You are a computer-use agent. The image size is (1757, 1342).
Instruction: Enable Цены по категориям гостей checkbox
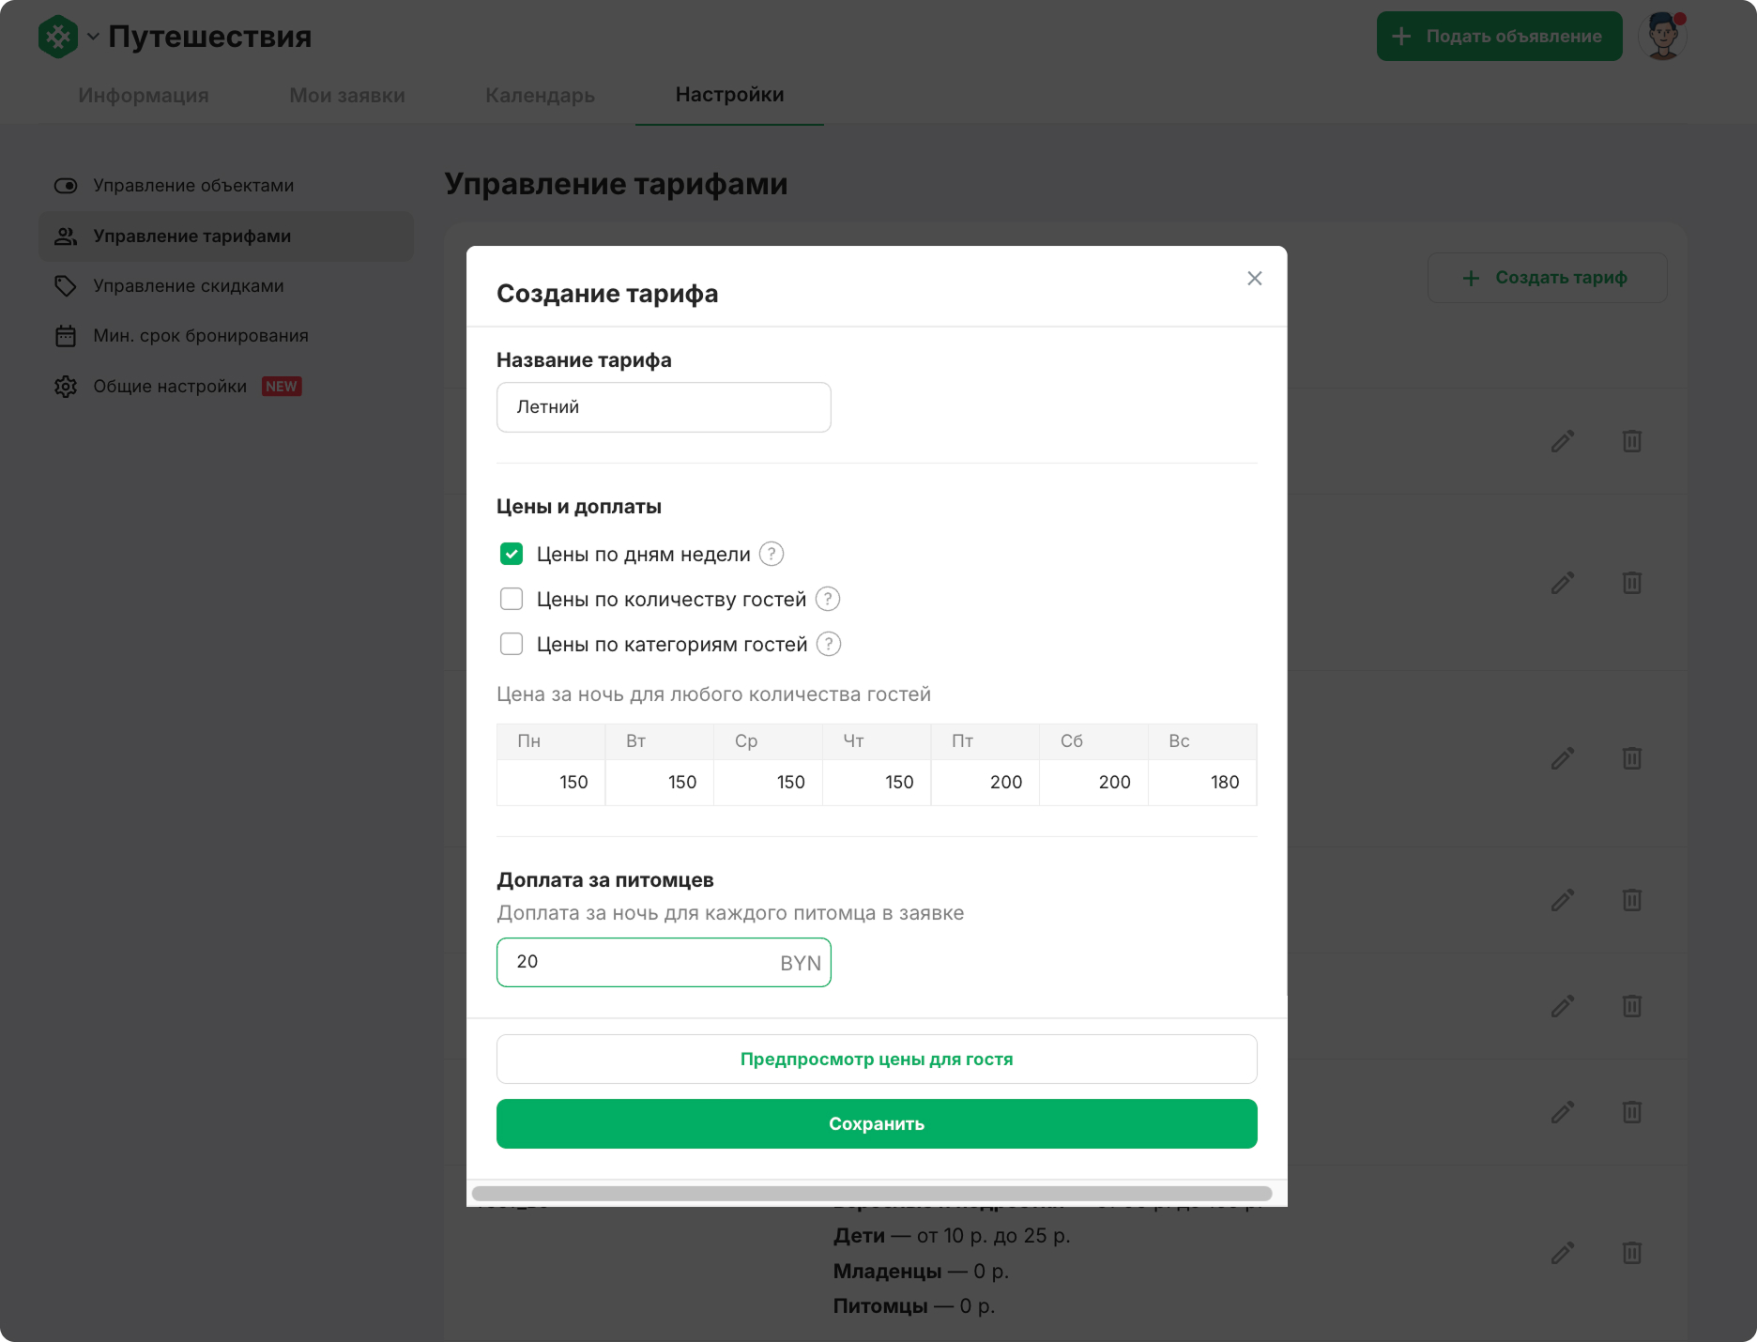(512, 644)
